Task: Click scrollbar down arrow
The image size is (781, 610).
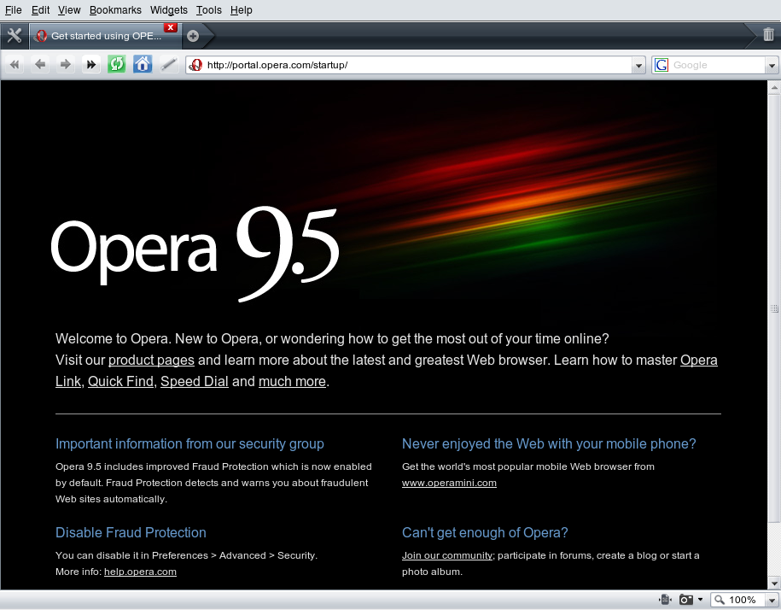Action: coord(774,583)
